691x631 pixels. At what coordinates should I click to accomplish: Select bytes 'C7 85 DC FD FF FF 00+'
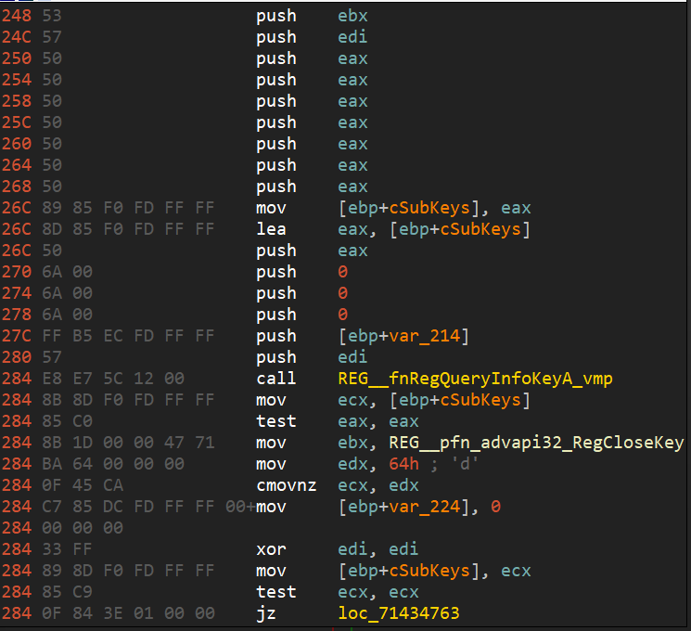click(149, 507)
